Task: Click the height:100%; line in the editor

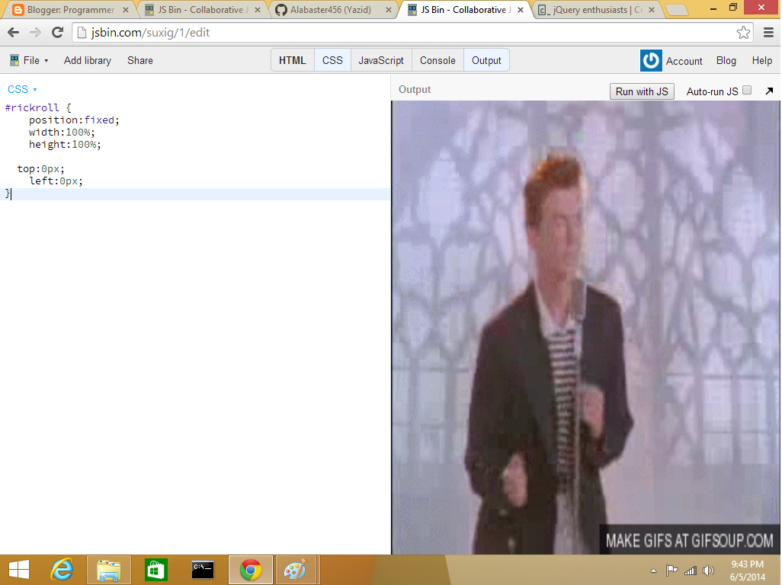Action: pos(65,145)
